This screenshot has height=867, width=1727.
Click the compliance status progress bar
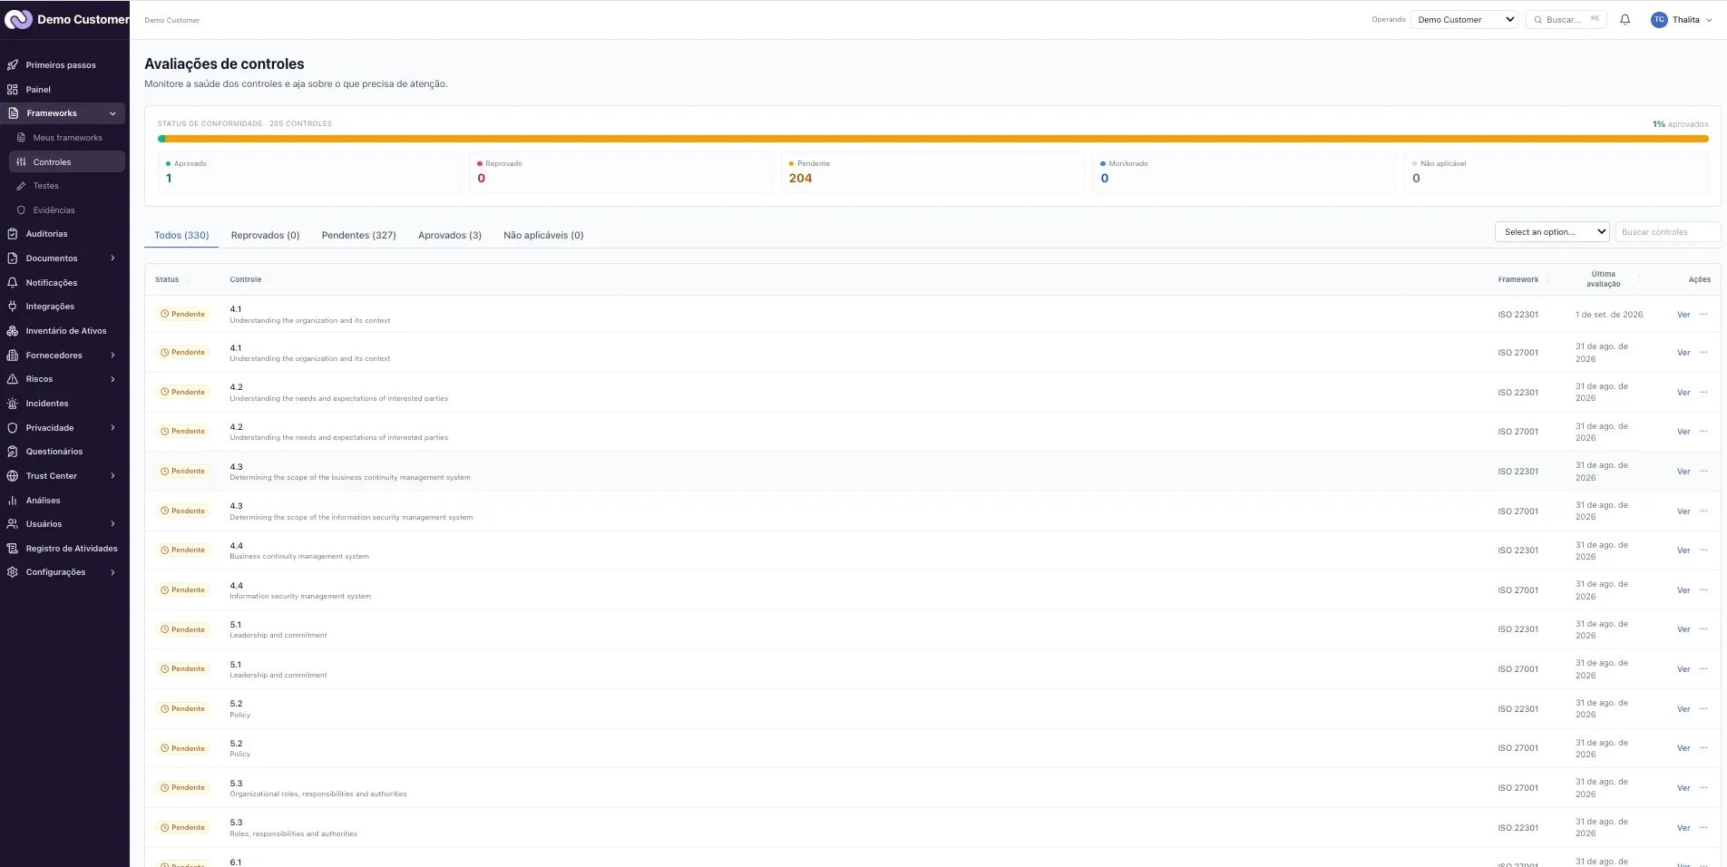pos(932,139)
